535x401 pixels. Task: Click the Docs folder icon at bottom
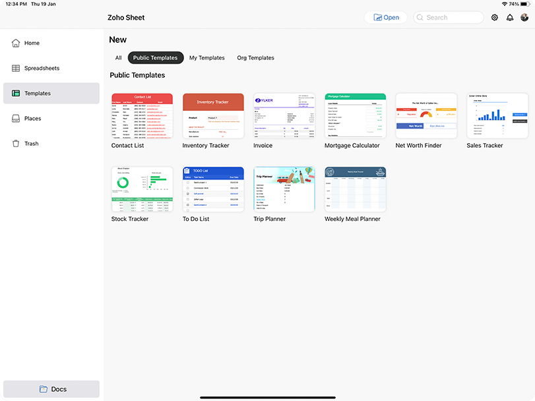pos(44,389)
